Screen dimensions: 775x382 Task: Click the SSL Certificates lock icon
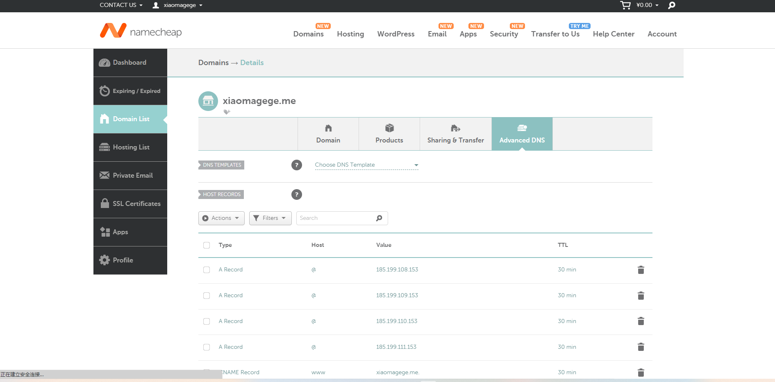click(x=105, y=203)
